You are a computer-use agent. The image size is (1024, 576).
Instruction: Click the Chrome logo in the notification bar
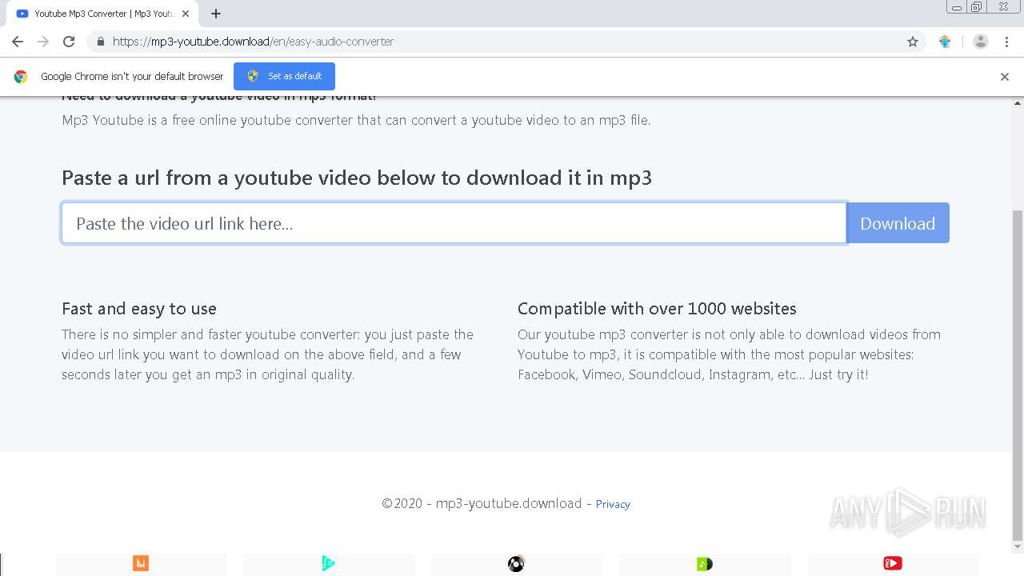click(21, 77)
